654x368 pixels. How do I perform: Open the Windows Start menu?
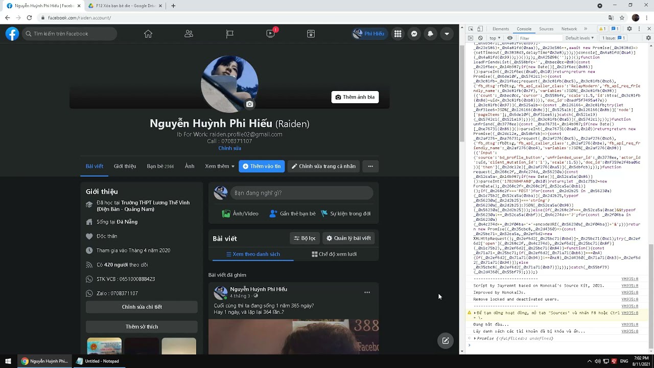pos(8,361)
